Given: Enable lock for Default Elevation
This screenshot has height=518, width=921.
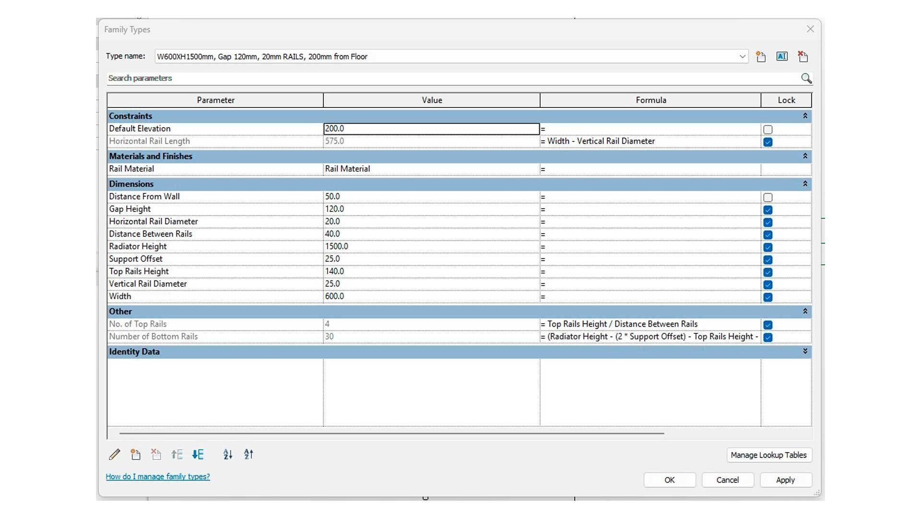Looking at the screenshot, I should pos(767,129).
